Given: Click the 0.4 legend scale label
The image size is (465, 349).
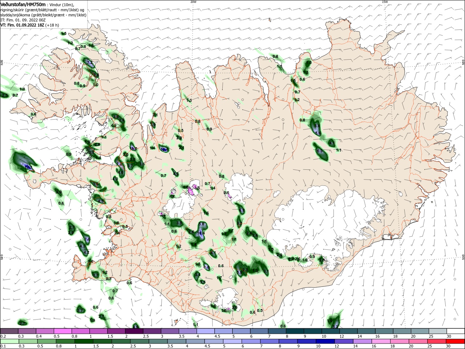Looking at the screenshot, I should click(x=39, y=337).
